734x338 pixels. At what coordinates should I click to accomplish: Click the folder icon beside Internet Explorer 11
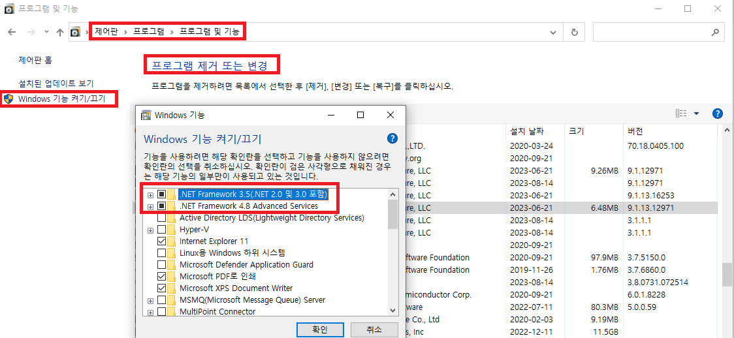[x=172, y=241]
